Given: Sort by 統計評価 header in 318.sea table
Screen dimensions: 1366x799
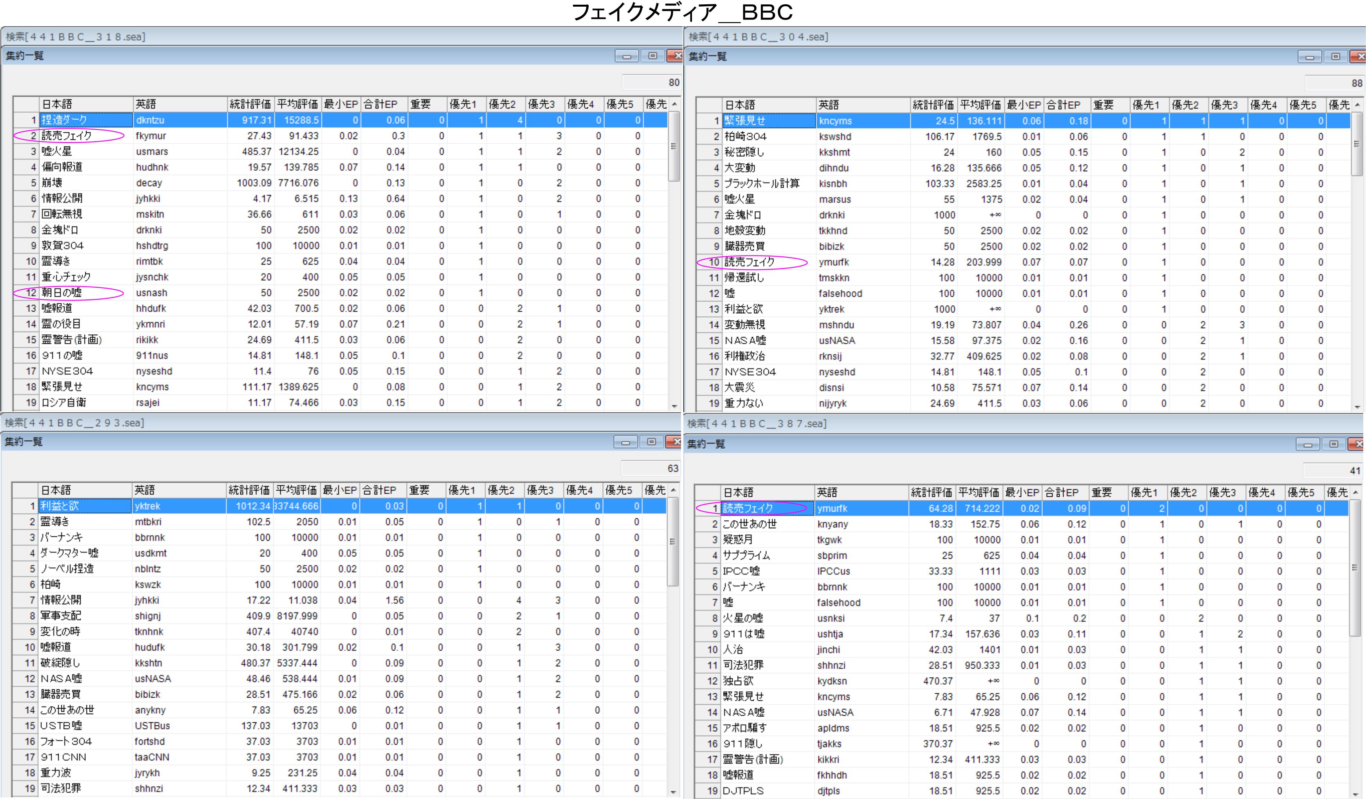Looking at the screenshot, I should click(x=250, y=104).
